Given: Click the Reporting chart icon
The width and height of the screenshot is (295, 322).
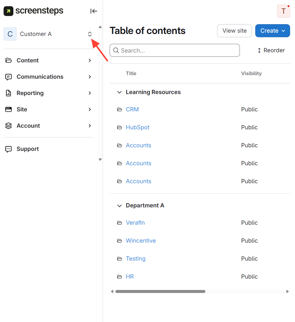Looking at the screenshot, I should tap(8, 93).
